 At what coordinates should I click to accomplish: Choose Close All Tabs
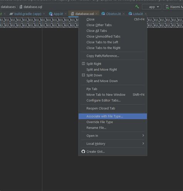113,31
